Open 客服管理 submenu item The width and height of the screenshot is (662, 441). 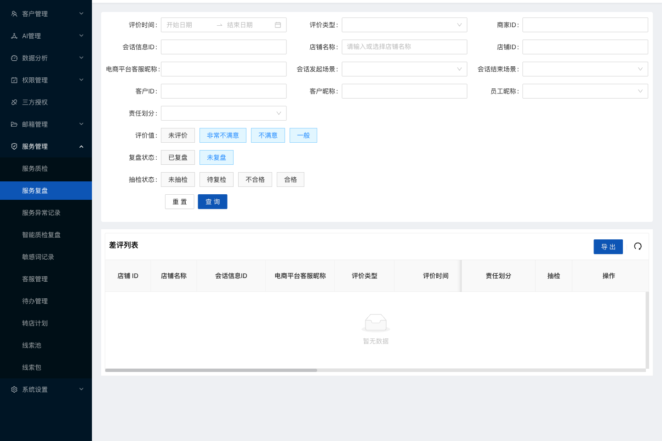46,279
